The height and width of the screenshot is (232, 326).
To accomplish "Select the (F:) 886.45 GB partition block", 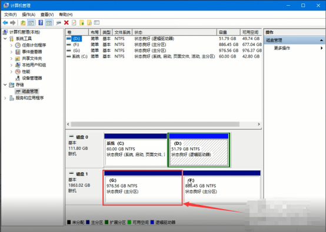I will click(x=222, y=187).
